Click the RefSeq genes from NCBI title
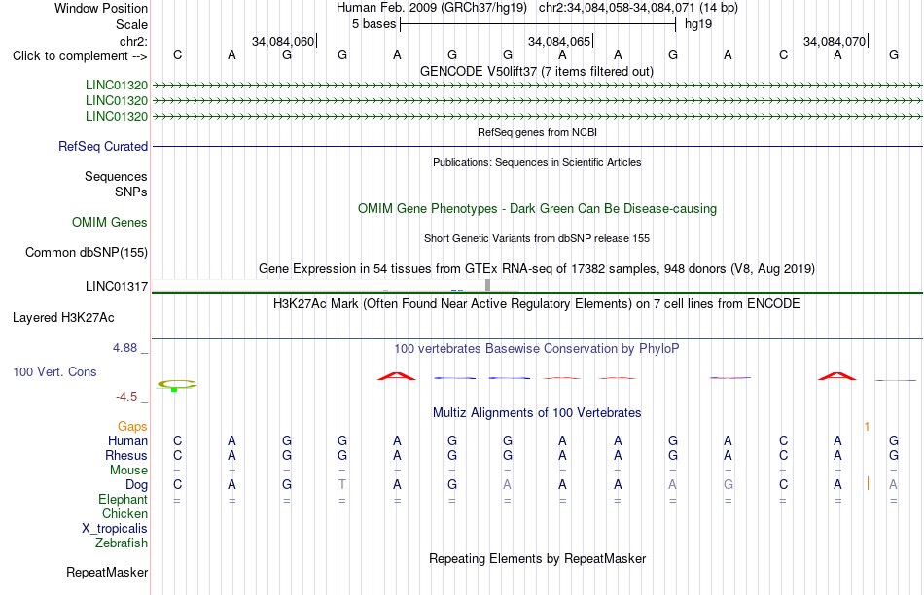Viewport: 924px width, 595px height. point(538,132)
